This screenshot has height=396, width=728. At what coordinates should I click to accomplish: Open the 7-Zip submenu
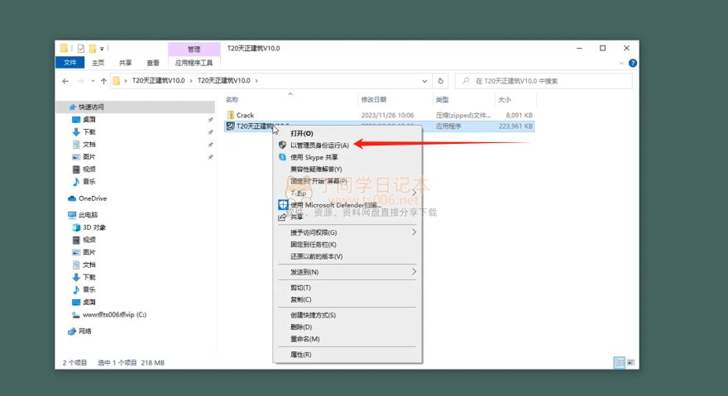click(347, 193)
